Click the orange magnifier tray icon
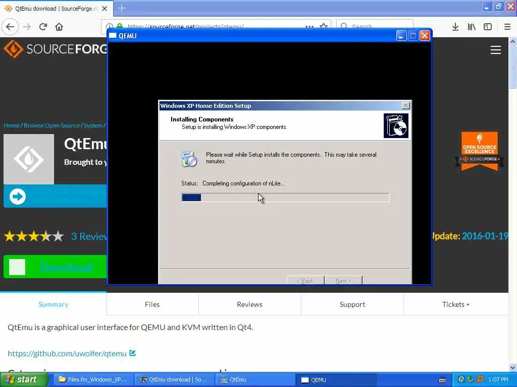 coord(480,379)
